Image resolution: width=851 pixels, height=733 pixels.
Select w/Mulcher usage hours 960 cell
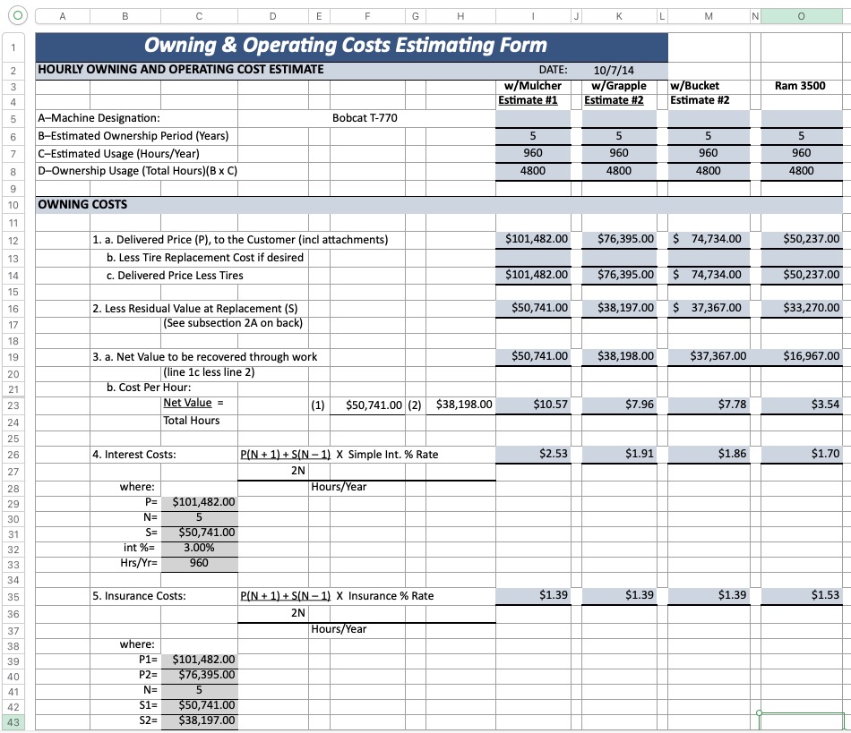(x=533, y=153)
